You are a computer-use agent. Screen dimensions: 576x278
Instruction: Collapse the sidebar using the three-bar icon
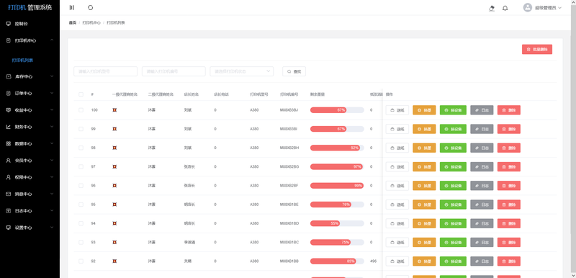point(71,7)
